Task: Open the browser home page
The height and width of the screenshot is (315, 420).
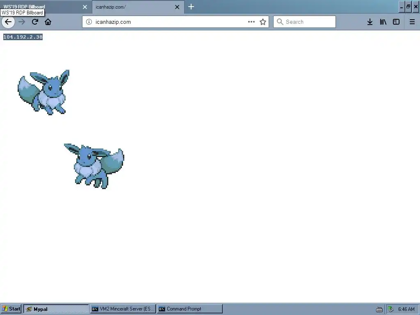Action: (48, 22)
